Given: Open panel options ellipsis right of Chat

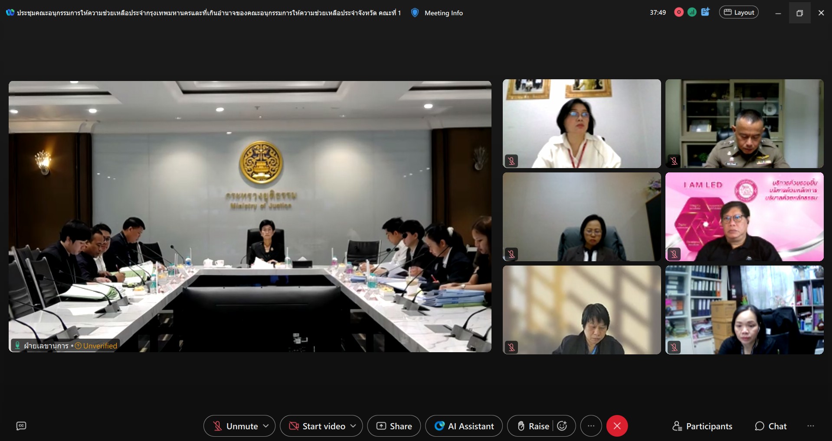Looking at the screenshot, I should 810,426.
